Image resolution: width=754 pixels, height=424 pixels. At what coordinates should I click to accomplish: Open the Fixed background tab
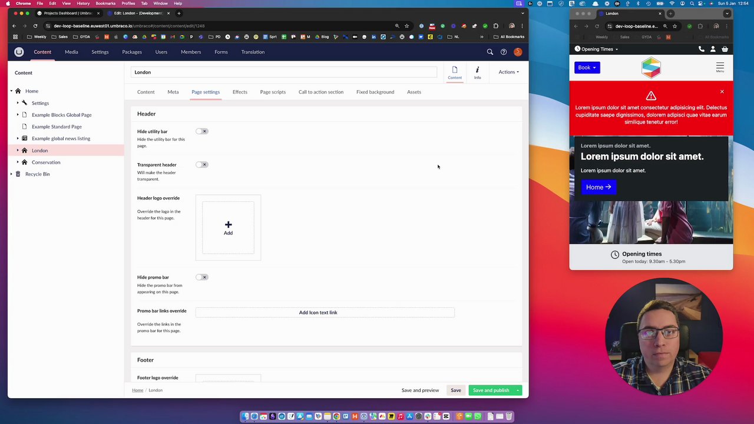(x=375, y=92)
